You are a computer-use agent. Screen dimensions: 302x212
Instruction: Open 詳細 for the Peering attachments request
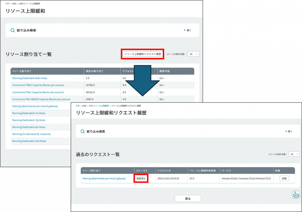tap(284, 178)
